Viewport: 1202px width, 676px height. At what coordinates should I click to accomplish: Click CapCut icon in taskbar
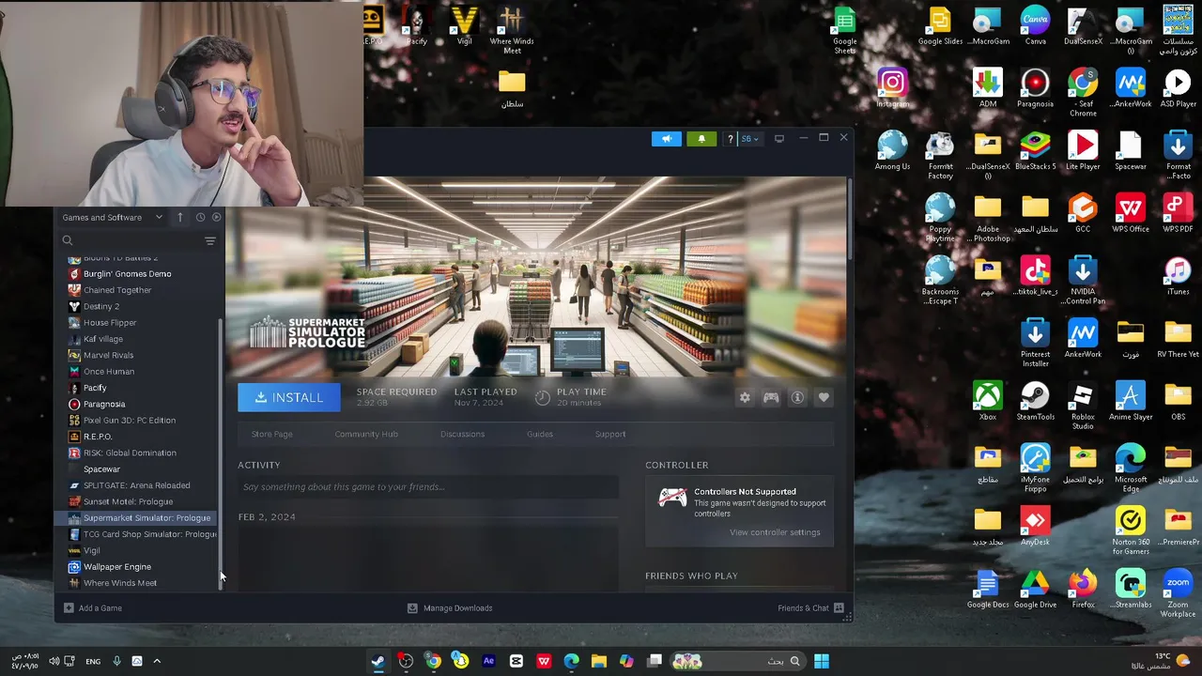(x=516, y=661)
